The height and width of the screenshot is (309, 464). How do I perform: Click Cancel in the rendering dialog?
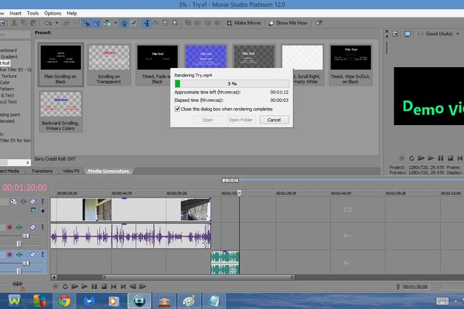point(274,120)
